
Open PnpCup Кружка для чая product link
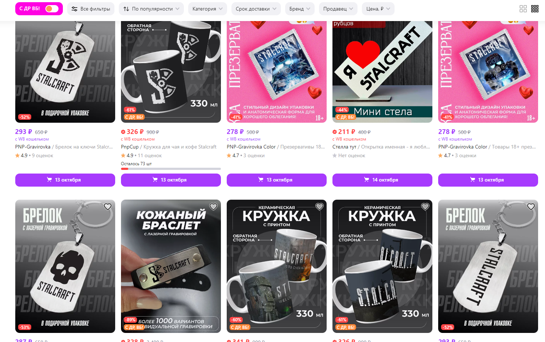pos(169,147)
